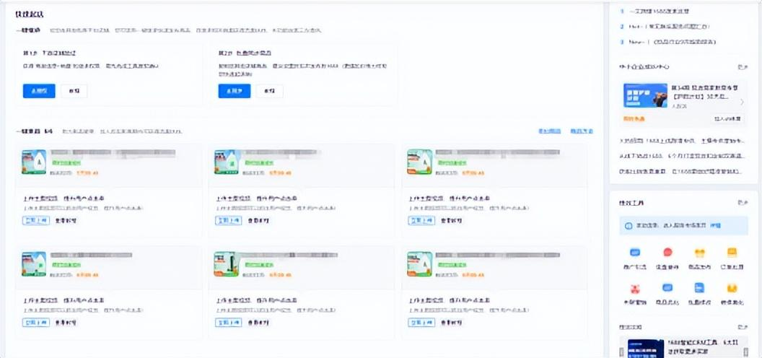Click the rightmost blue link above the product grid
Viewport: 762px width, 358px height.
coord(582,131)
